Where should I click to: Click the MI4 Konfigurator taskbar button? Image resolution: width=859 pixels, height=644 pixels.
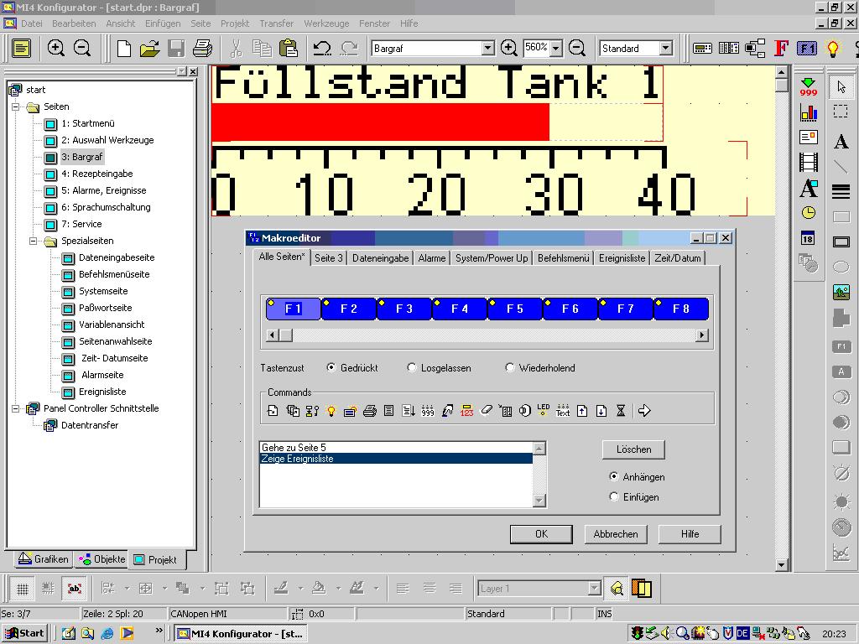click(241, 634)
